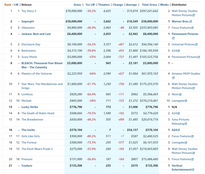Image resolution: width=205 pixels, height=174 pixels.
Task: Open the external link icon under Paramount Pictures in Jackass row
Action: coord(173,38)
